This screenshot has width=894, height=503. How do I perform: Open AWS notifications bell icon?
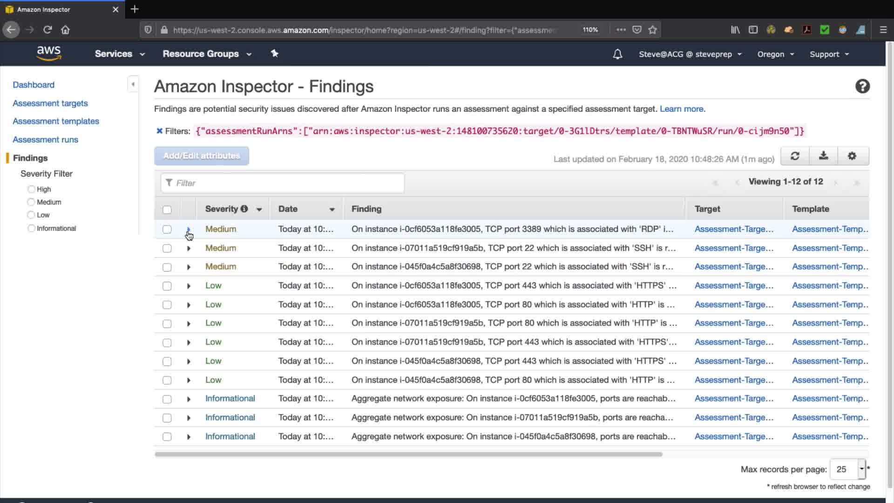pyautogui.click(x=617, y=54)
